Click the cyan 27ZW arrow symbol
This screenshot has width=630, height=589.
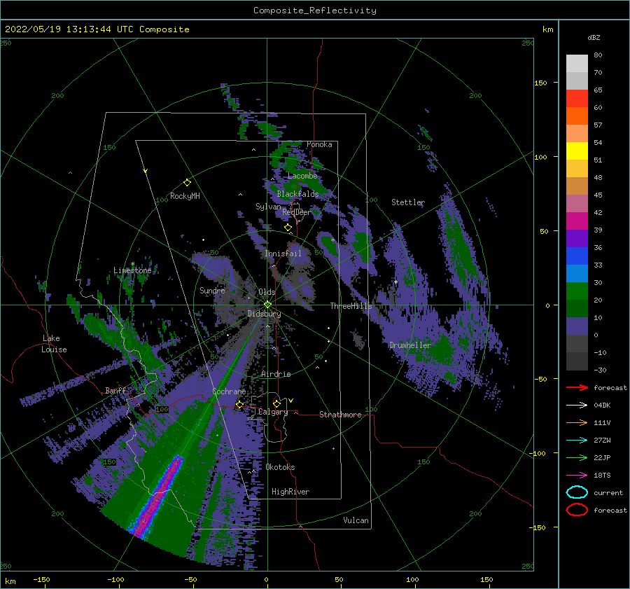click(x=577, y=441)
